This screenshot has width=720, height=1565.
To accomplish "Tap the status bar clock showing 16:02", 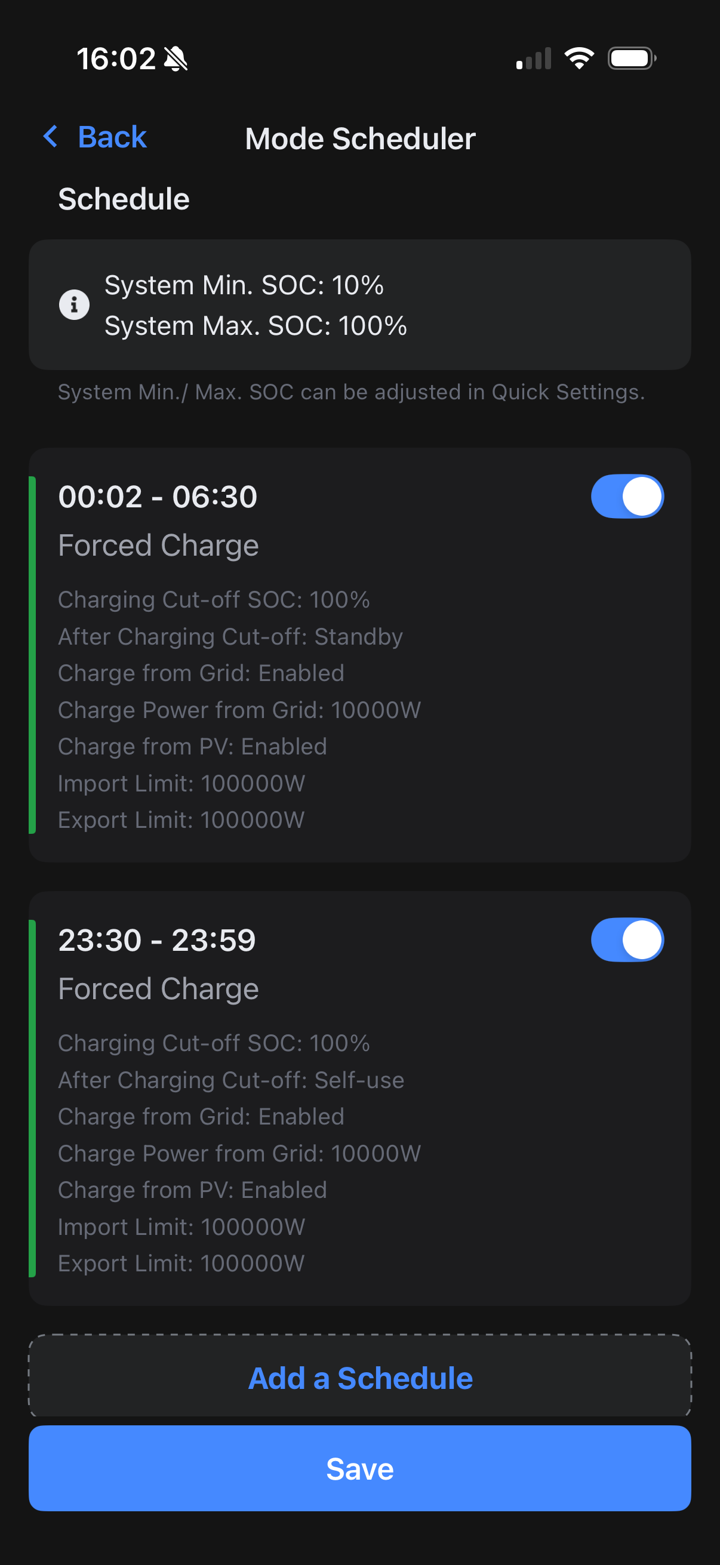I will click(x=116, y=59).
